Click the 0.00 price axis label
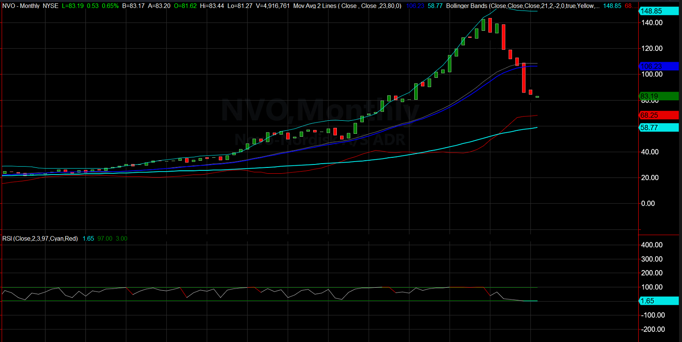 click(648, 204)
